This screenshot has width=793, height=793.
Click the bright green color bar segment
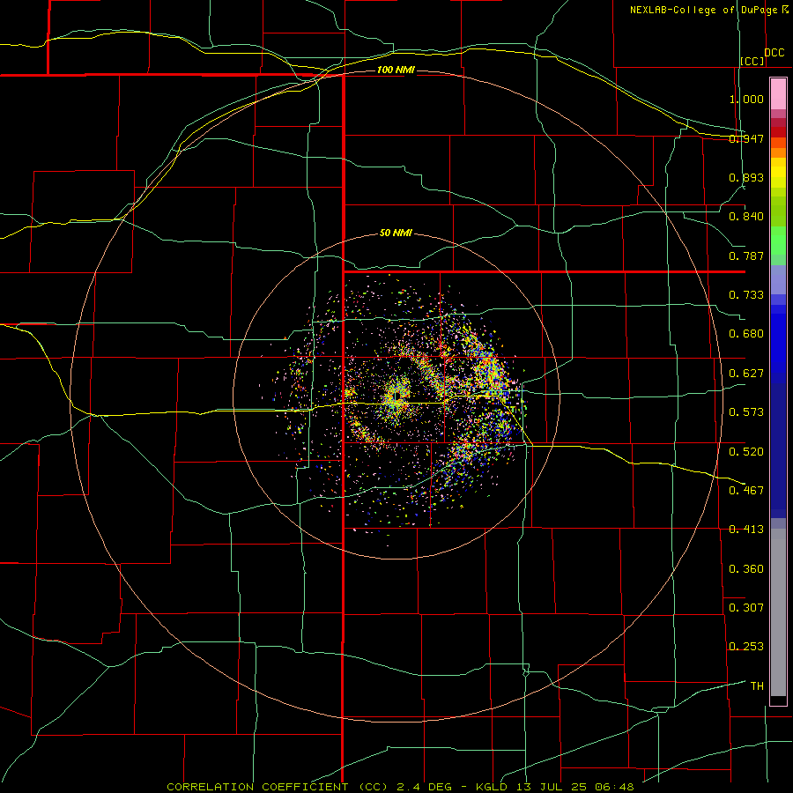coord(778,241)
